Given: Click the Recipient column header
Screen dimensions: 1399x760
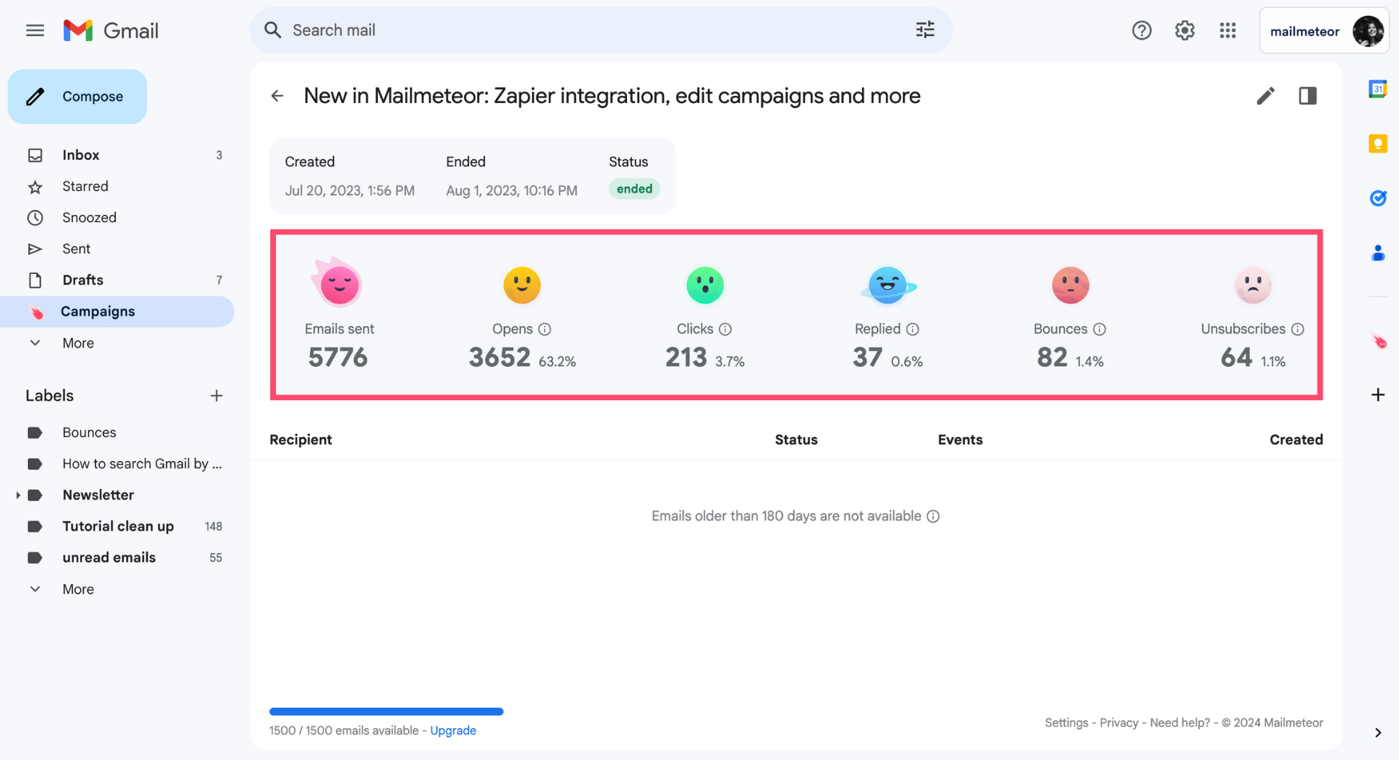Looking at the screenshot, I should 301,440.
